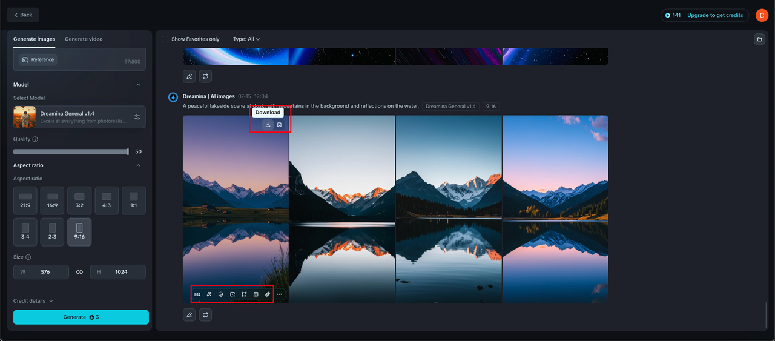Click the credits coin icon showing 141
Screen dimensions: 775x341
pos(668,15)
